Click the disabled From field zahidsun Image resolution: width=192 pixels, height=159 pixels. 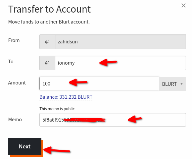(120, 42)
